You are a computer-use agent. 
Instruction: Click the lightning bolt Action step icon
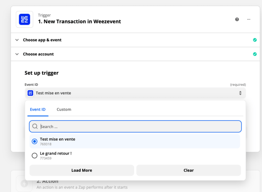(24, 184)
